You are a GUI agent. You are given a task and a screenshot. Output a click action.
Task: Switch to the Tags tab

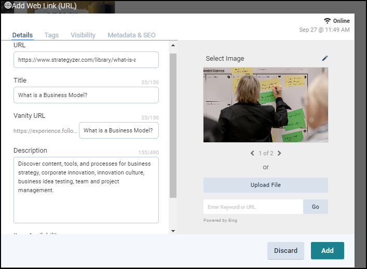pyautogui.click(x=51, y=35)
